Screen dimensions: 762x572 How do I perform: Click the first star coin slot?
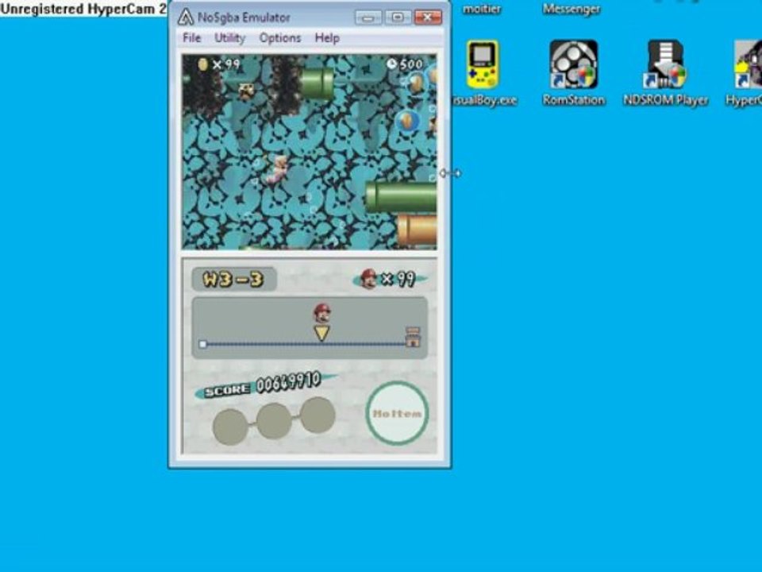tap(230, 427)
